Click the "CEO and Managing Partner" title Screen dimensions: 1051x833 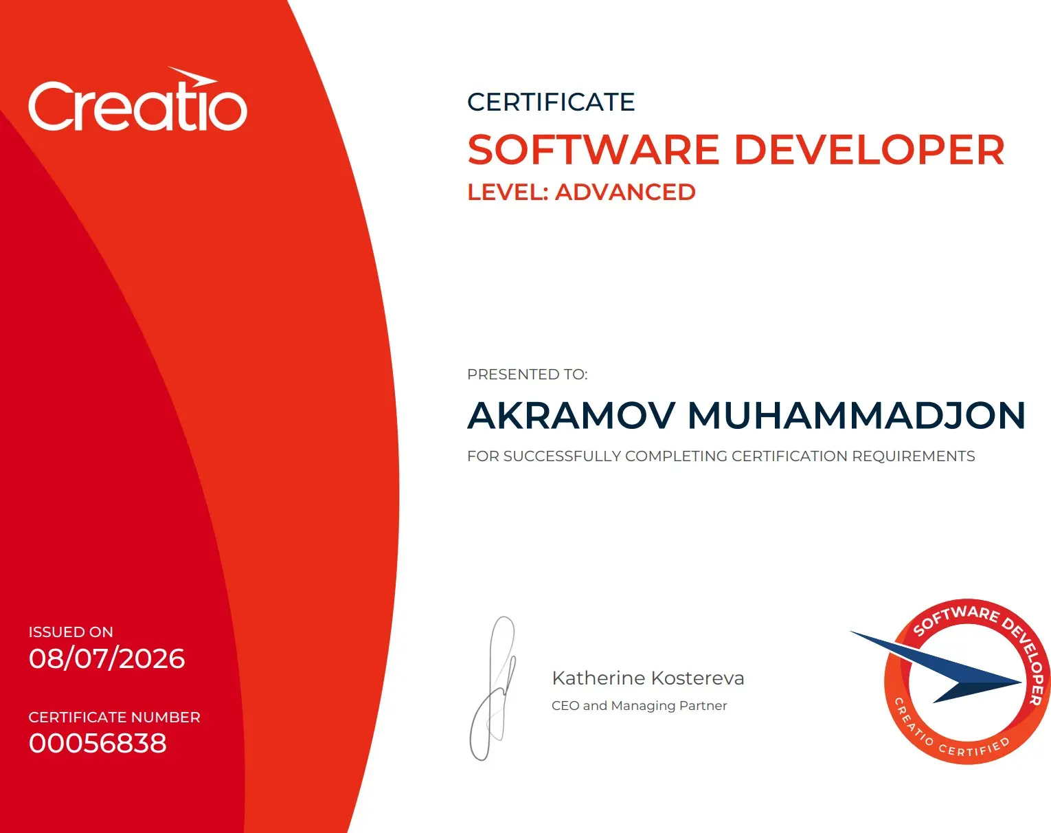[640, 706]
